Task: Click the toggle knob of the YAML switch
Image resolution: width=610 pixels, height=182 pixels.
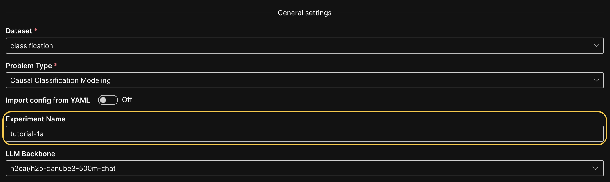Action: tap(103, 100)
